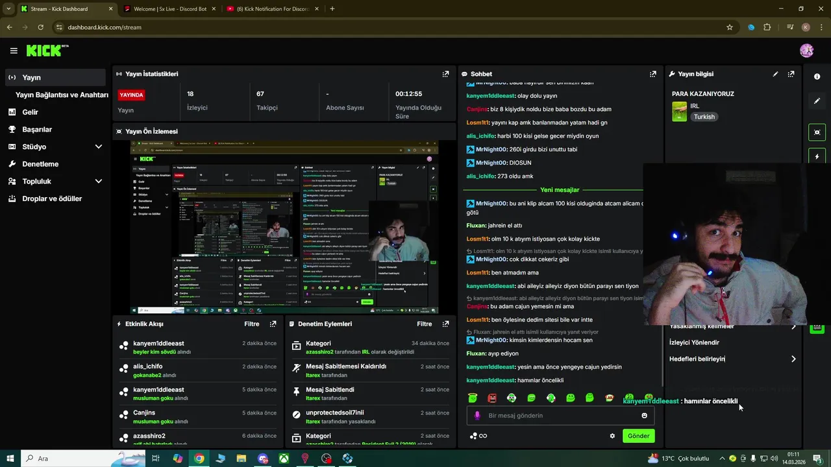Open a new browser tab
Image resolution: width=831 pixels, height=467 pixels.
tap(332, 9)
